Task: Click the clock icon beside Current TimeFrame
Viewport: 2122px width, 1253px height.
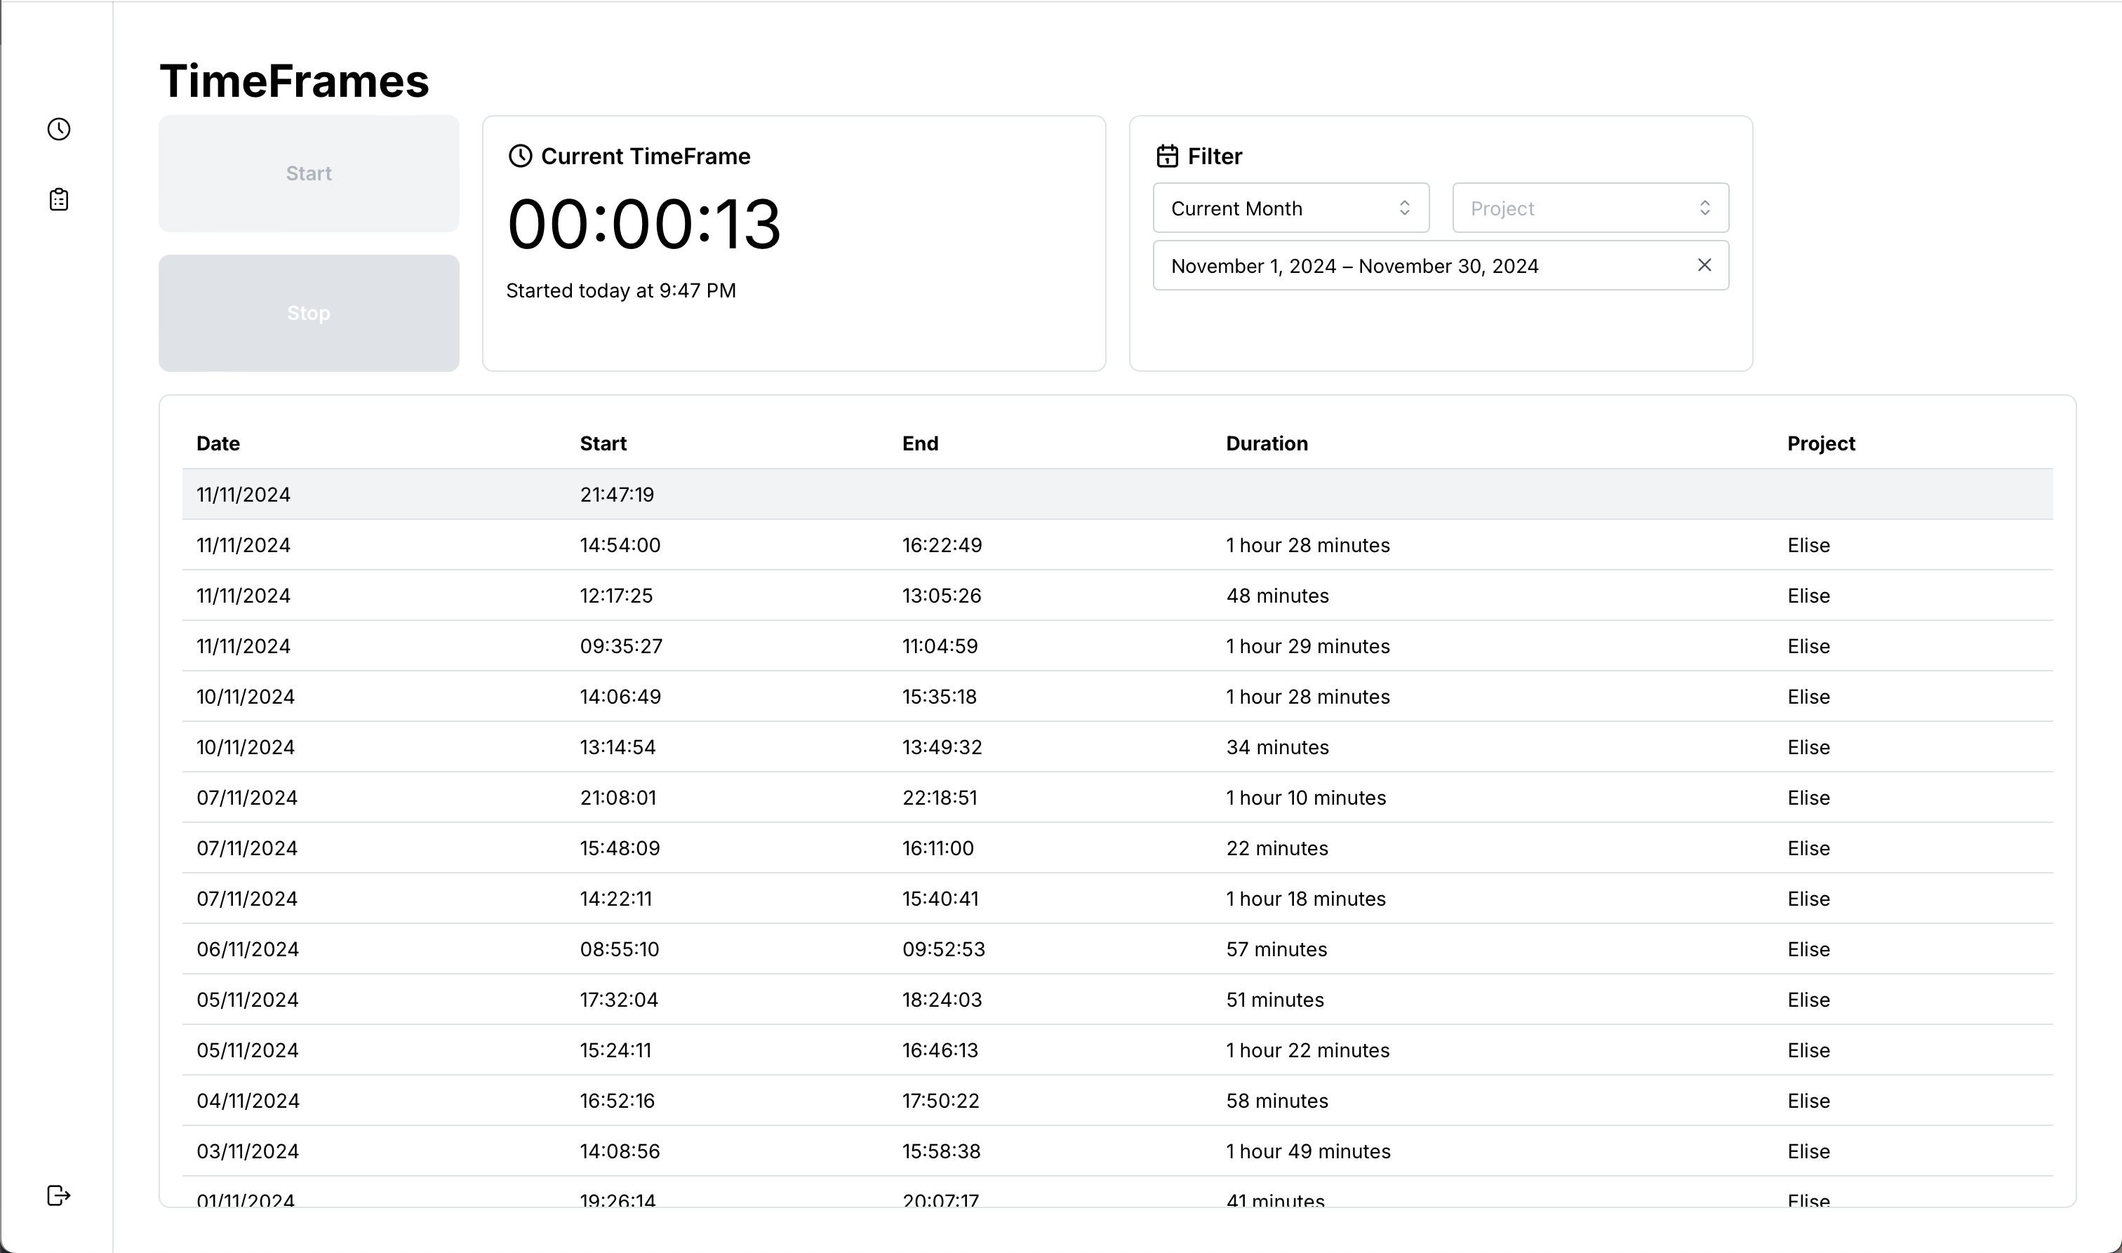Action: pyautogui.click(x=520, y=156)
